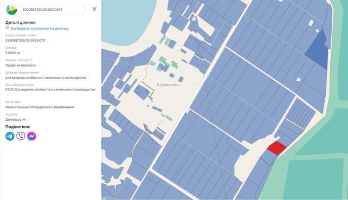
Task: Click Копіювати посилання на ділянку link
Action: 40,28
